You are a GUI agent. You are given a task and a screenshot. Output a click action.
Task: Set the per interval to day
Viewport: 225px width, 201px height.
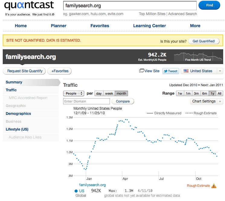click(99, 93)
